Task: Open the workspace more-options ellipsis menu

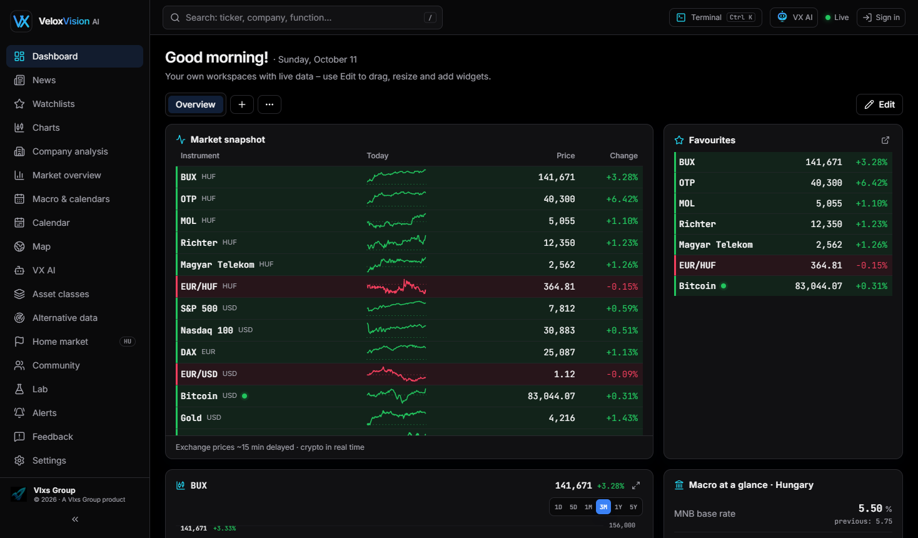Action: [270, 104]
